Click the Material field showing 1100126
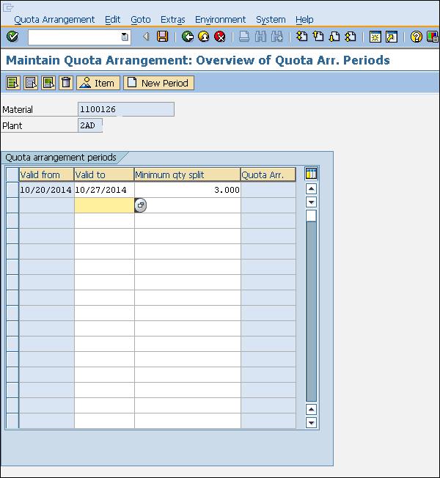Image resolution: width=440 pixels, height=478 pixels. coord(126,109)
